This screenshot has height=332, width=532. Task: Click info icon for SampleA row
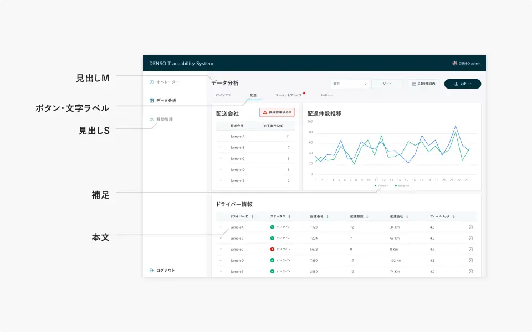pos(470,227)
